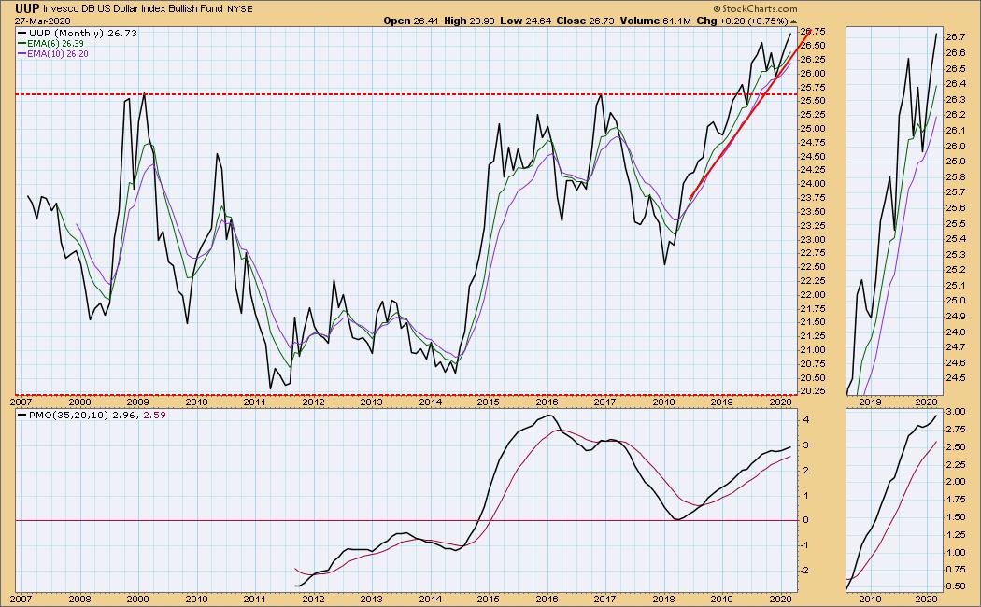This screenshot has height=607, width=981.
Task: Click the 26.7 label on the zoom panel axis
Action: click(954, 37)
